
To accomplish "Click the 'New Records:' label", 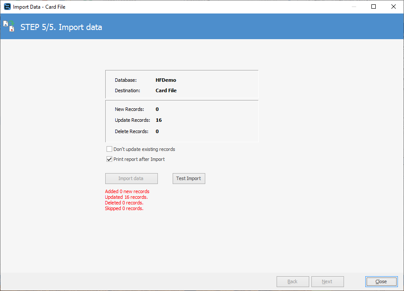I will coord(129,109).
